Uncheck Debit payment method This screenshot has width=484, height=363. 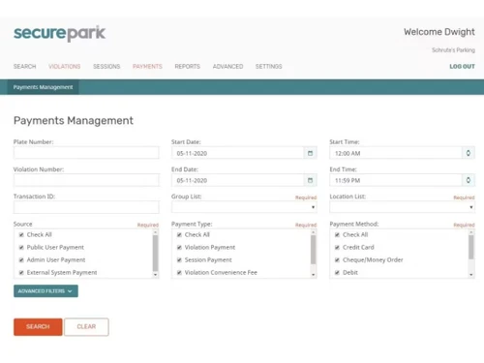[x=337, y=272]
